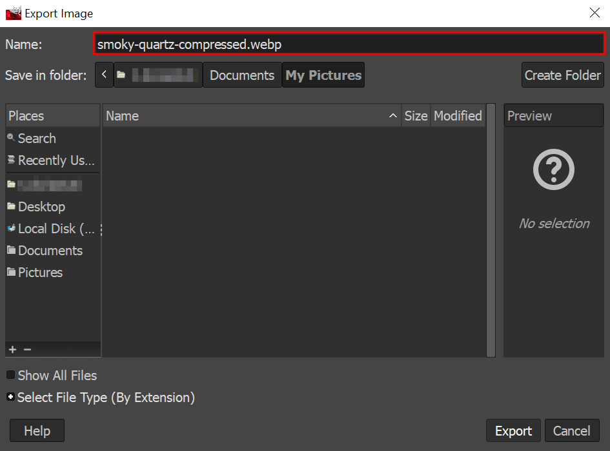Remove the selected bookmark
This screenshot has width=610, height=451.
pyautogui.click(x=27, y=349)
